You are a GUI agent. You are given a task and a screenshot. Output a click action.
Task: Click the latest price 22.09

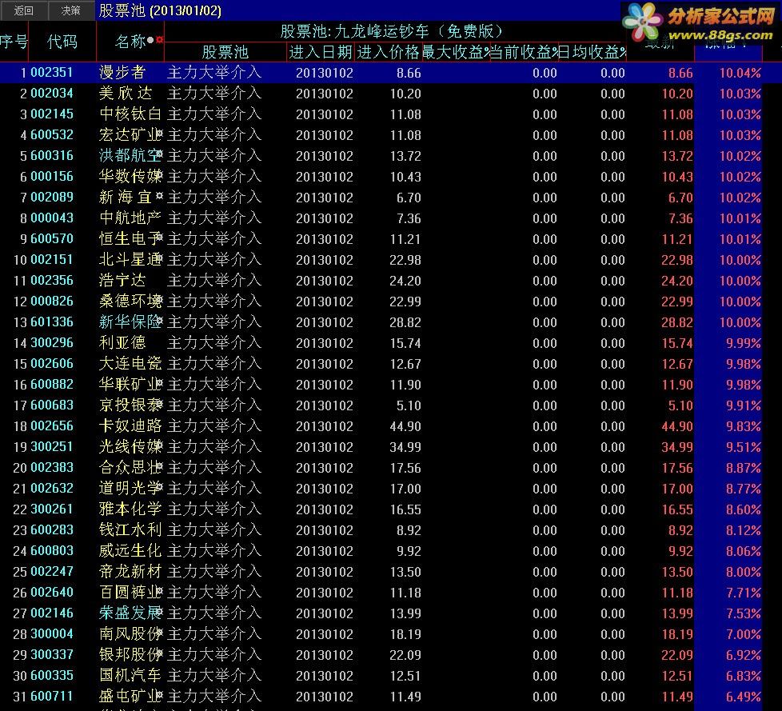[677, 655]
